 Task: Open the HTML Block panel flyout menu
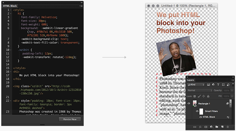pyautogui.click(x=81, y=6)
